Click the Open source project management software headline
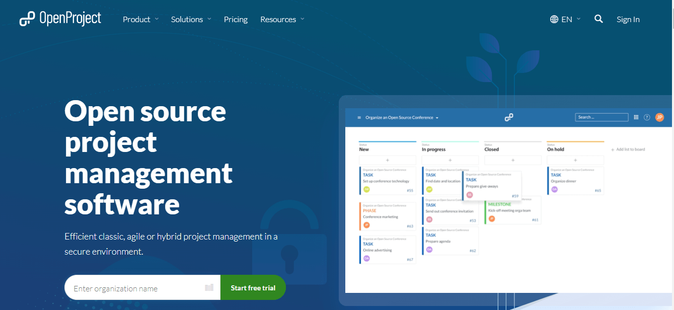674x310 pixels. pos(148,158)
